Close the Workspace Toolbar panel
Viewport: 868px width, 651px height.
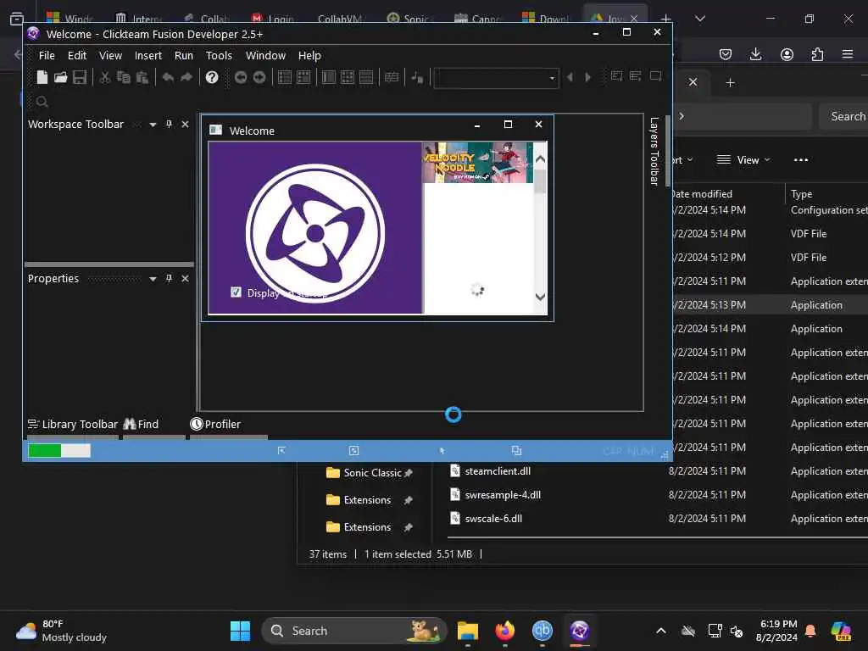point(186,125)
